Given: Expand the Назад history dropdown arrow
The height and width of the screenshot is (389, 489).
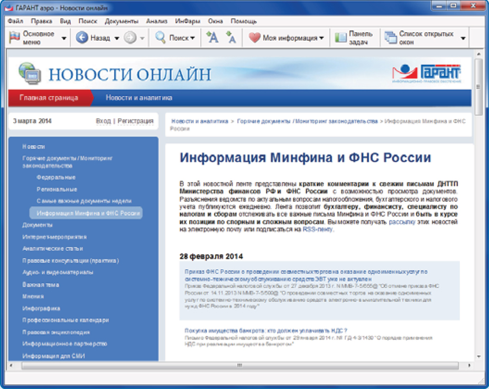Looking at the screenshot, I should pos(117,39).
